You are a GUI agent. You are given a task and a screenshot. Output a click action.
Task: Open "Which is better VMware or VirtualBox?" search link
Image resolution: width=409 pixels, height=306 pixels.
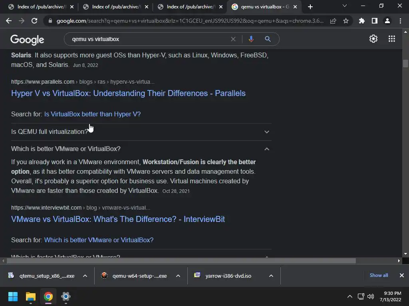pos(99,240)
